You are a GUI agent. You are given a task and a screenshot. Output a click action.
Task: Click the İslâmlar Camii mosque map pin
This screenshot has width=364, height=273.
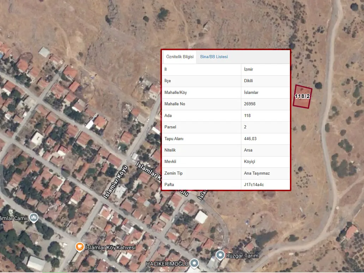pyautogui.click(x=34, y=218)
